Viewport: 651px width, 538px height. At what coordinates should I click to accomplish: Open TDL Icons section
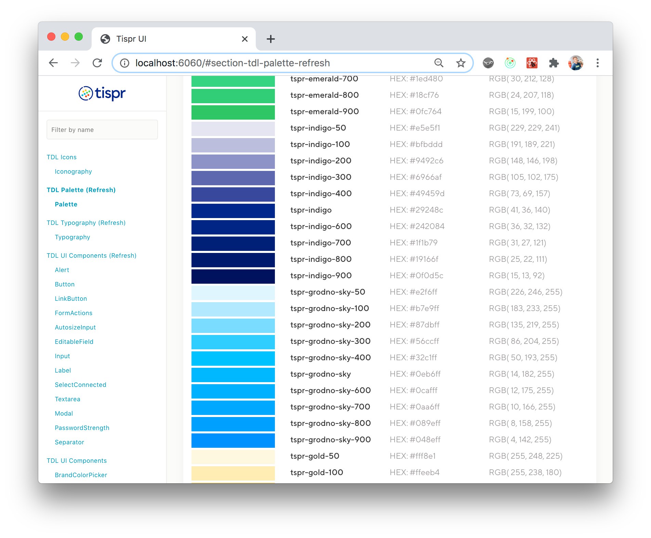(x=62, y=157)
